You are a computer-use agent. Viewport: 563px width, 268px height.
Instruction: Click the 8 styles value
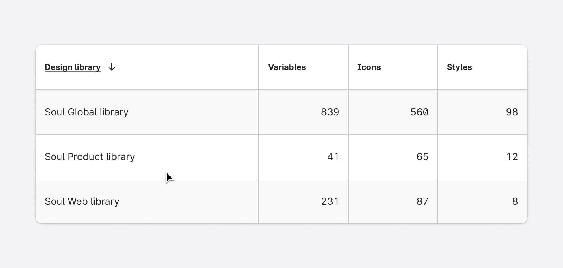pyautogui.click(x=515, y=201)
